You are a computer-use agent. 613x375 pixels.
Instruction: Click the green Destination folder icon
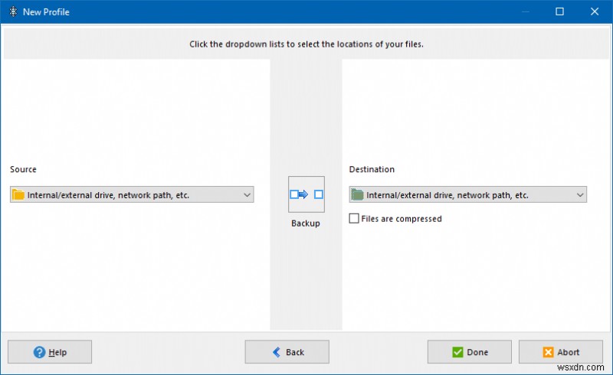coord(357,194)
